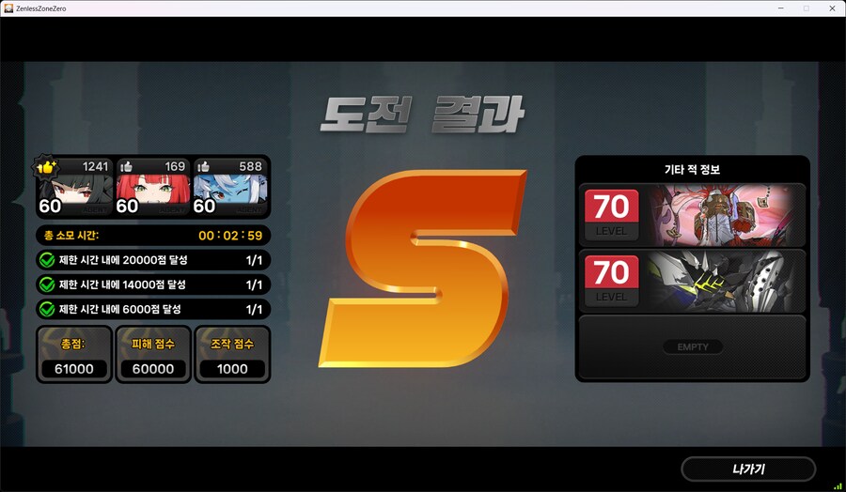The height and width of the screenshot is (492, 846).
Task: Click the golden thumbs-up badge on first agent
Action: [46, 167]
